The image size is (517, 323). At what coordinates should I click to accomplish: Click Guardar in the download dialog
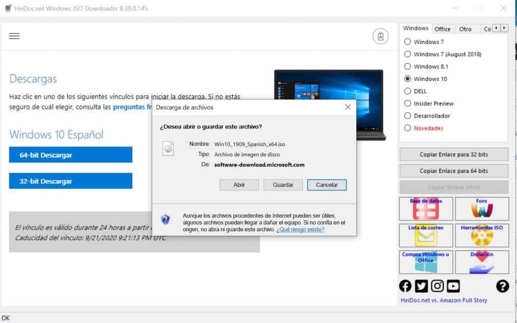[283, 185]
